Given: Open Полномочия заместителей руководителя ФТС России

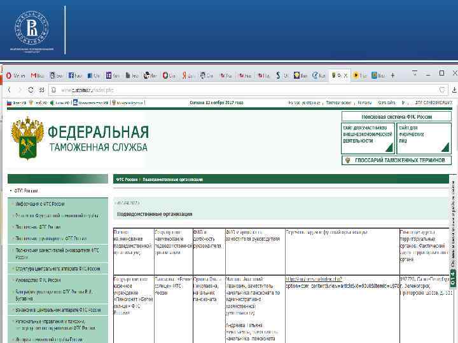Looking at the screenshot, I should click(57, 253).
